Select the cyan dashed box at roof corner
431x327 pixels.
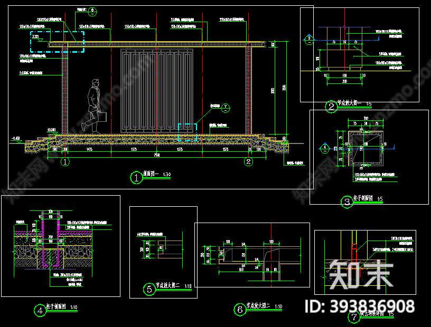[x=57, y=42]
